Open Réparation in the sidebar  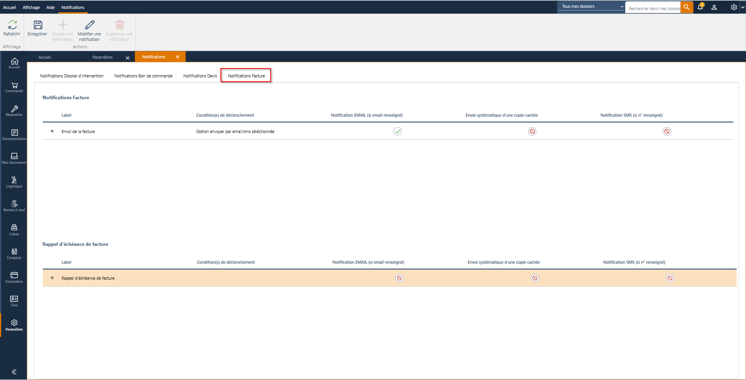[14, 111]
